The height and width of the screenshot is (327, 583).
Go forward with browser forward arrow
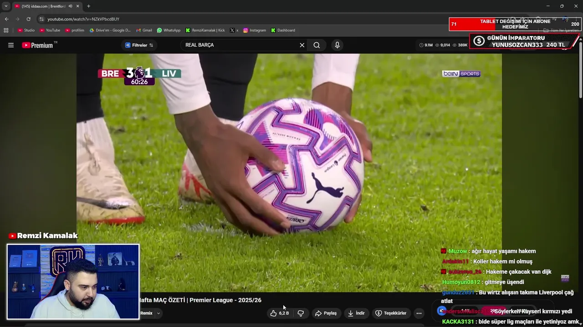pyautogui.click(x=17, y=19)
